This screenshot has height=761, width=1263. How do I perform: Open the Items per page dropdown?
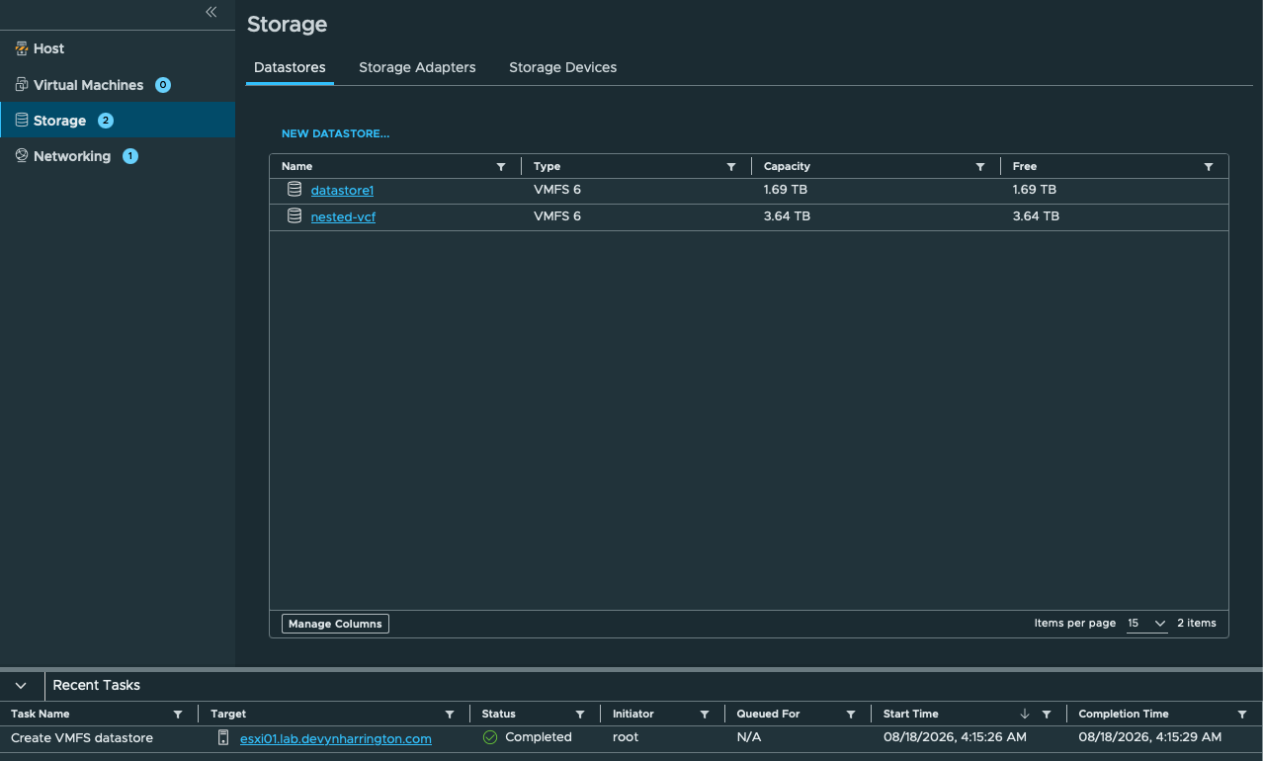[1146, 624]
